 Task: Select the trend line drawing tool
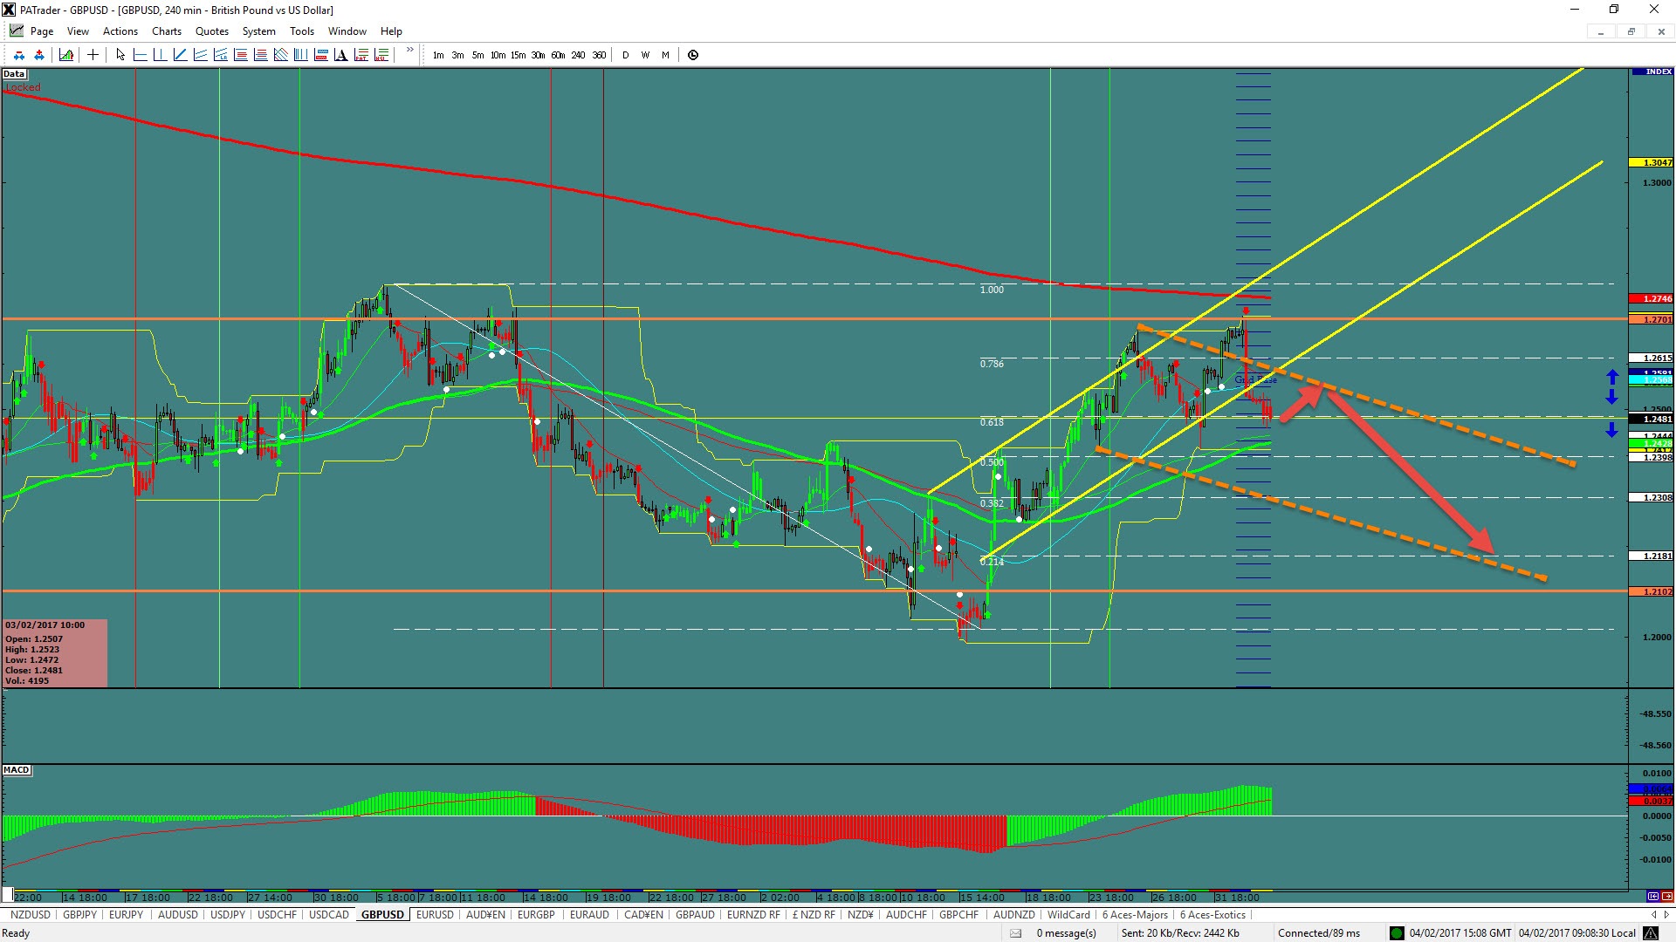pos(180,55)
